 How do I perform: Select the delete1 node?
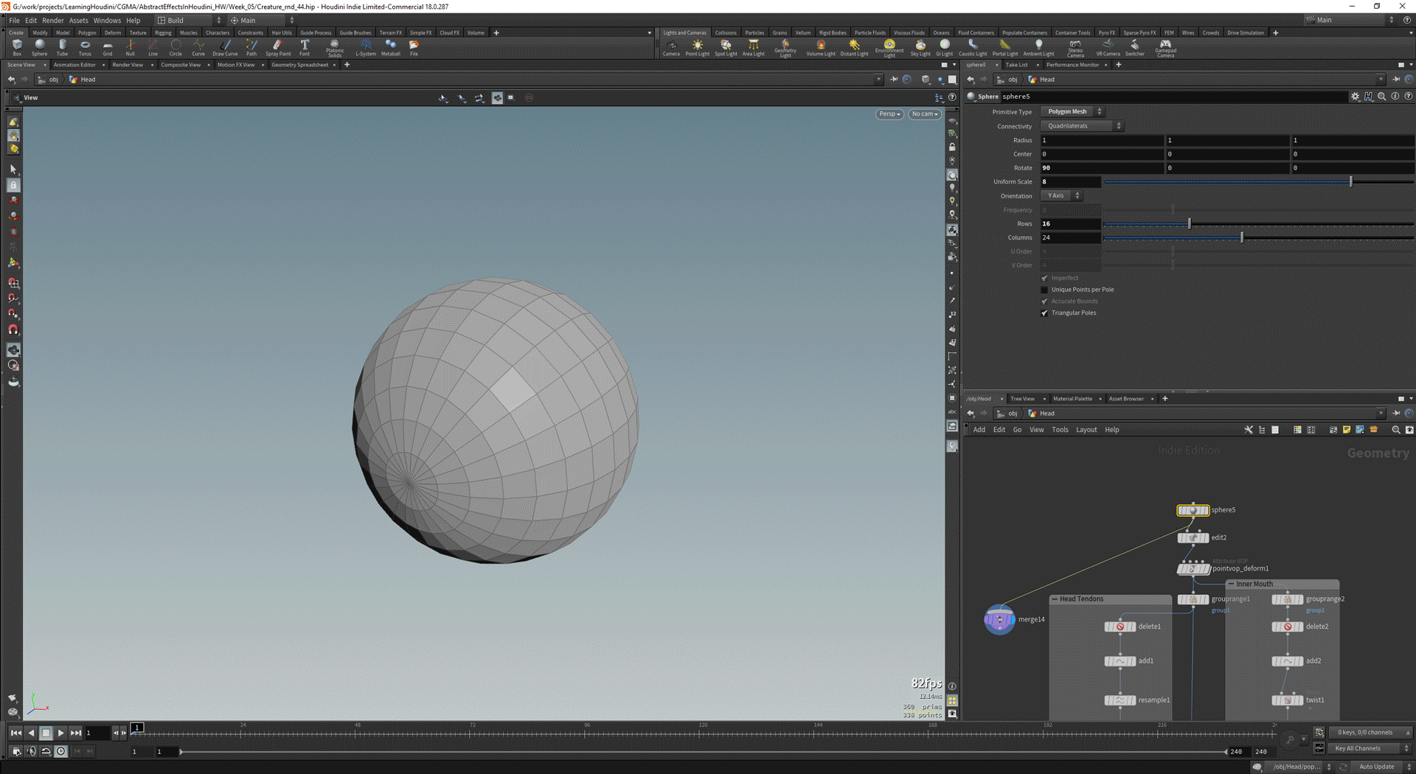click(x=1120, y=627)
